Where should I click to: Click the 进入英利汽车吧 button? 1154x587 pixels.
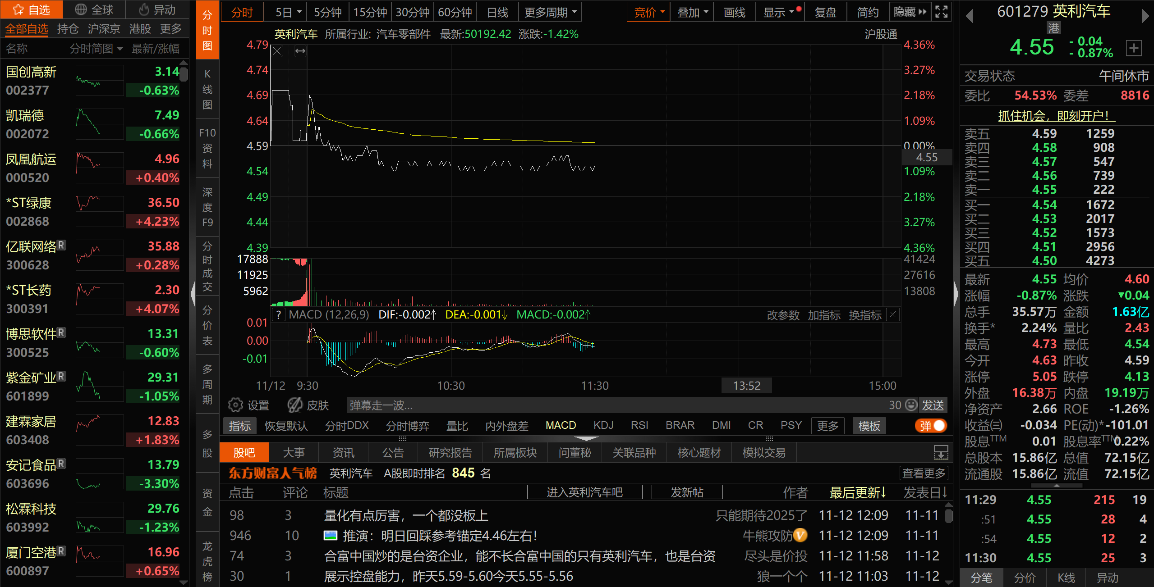[584, 492]
